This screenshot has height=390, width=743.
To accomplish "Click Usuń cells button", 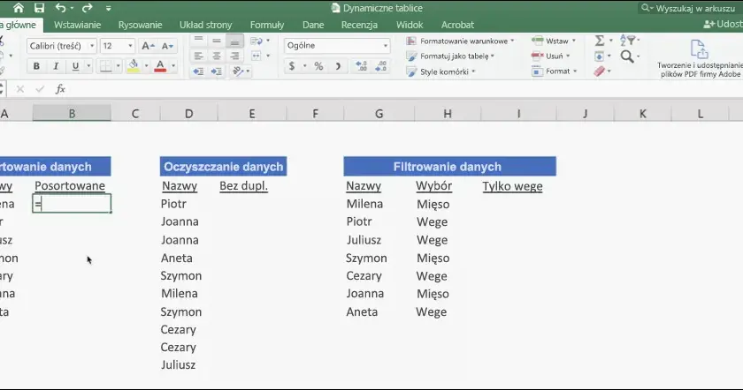I will tap(550, 56).
